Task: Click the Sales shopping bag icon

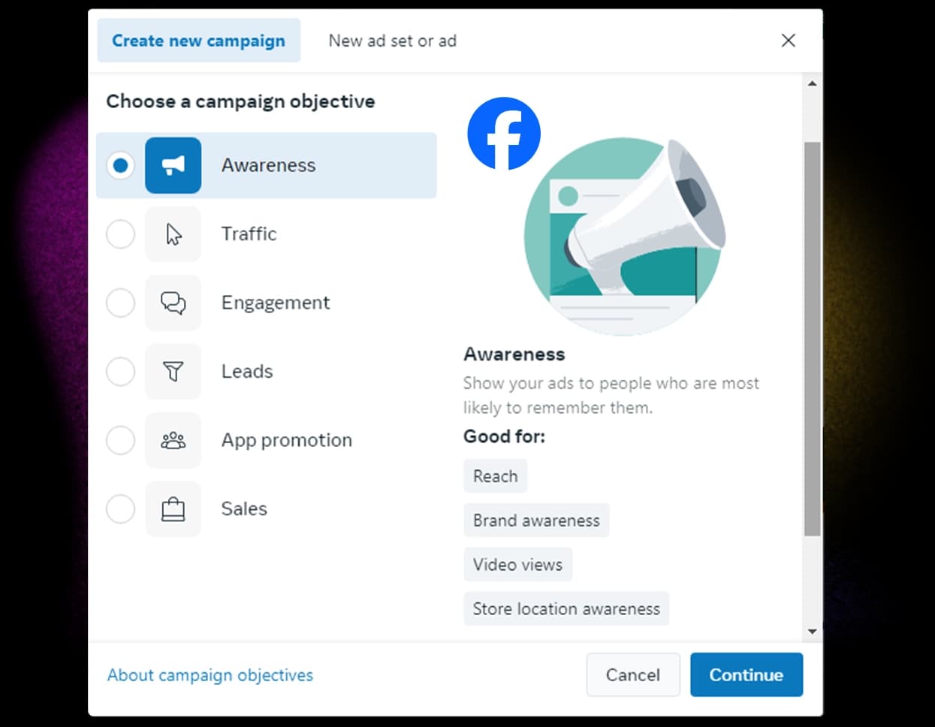Action: coord(173,509)
